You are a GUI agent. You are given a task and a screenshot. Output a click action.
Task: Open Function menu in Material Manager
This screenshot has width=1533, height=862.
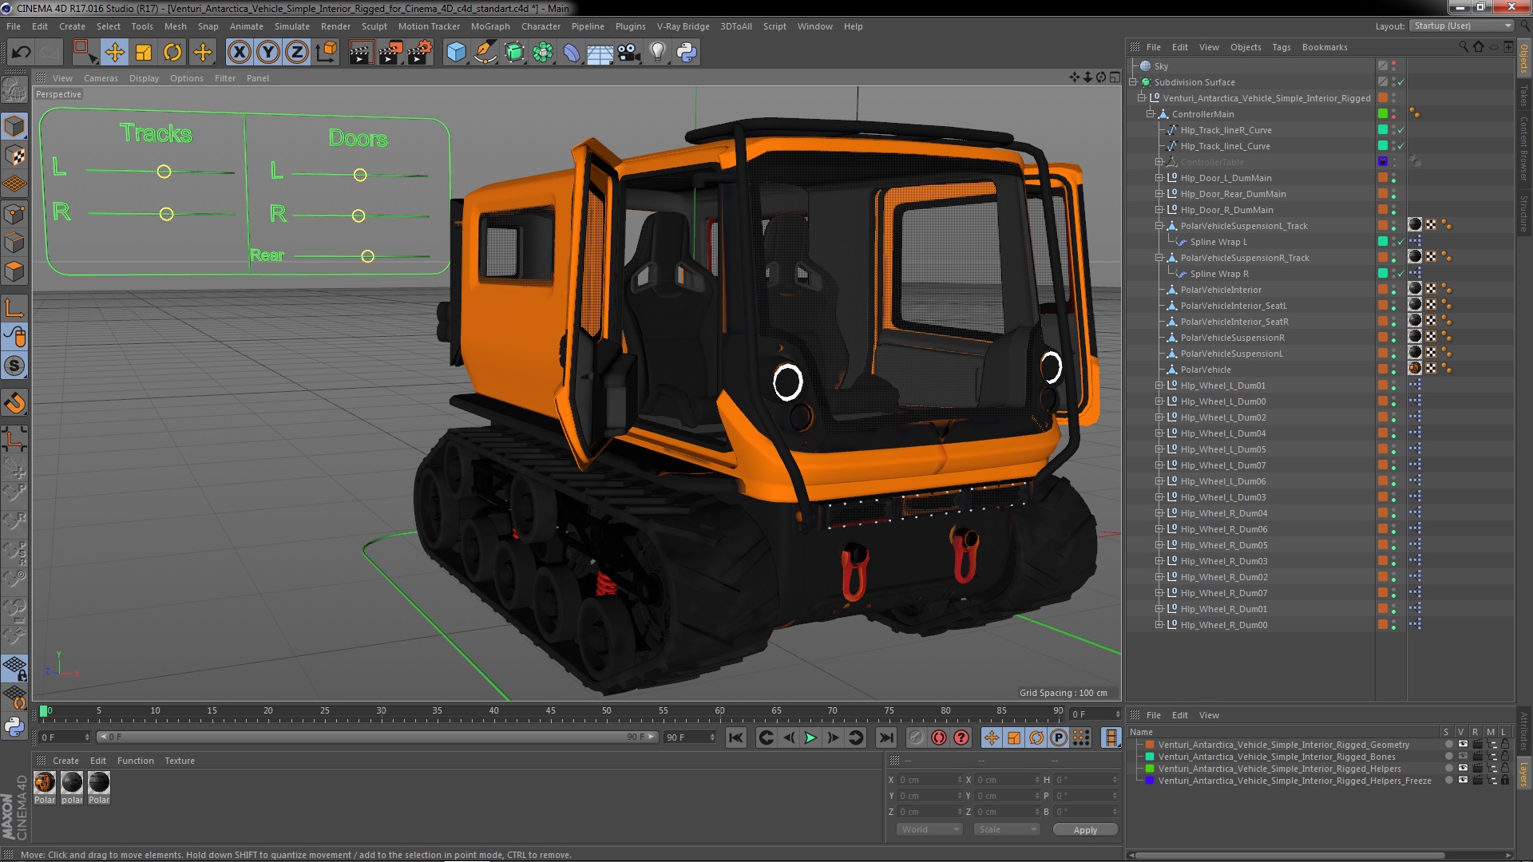(x=136, y=761)
